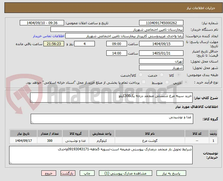The height and width of the screenshot is (181, 223).
Task: Click the price validity date 1405/01/31
Action: 161,53
